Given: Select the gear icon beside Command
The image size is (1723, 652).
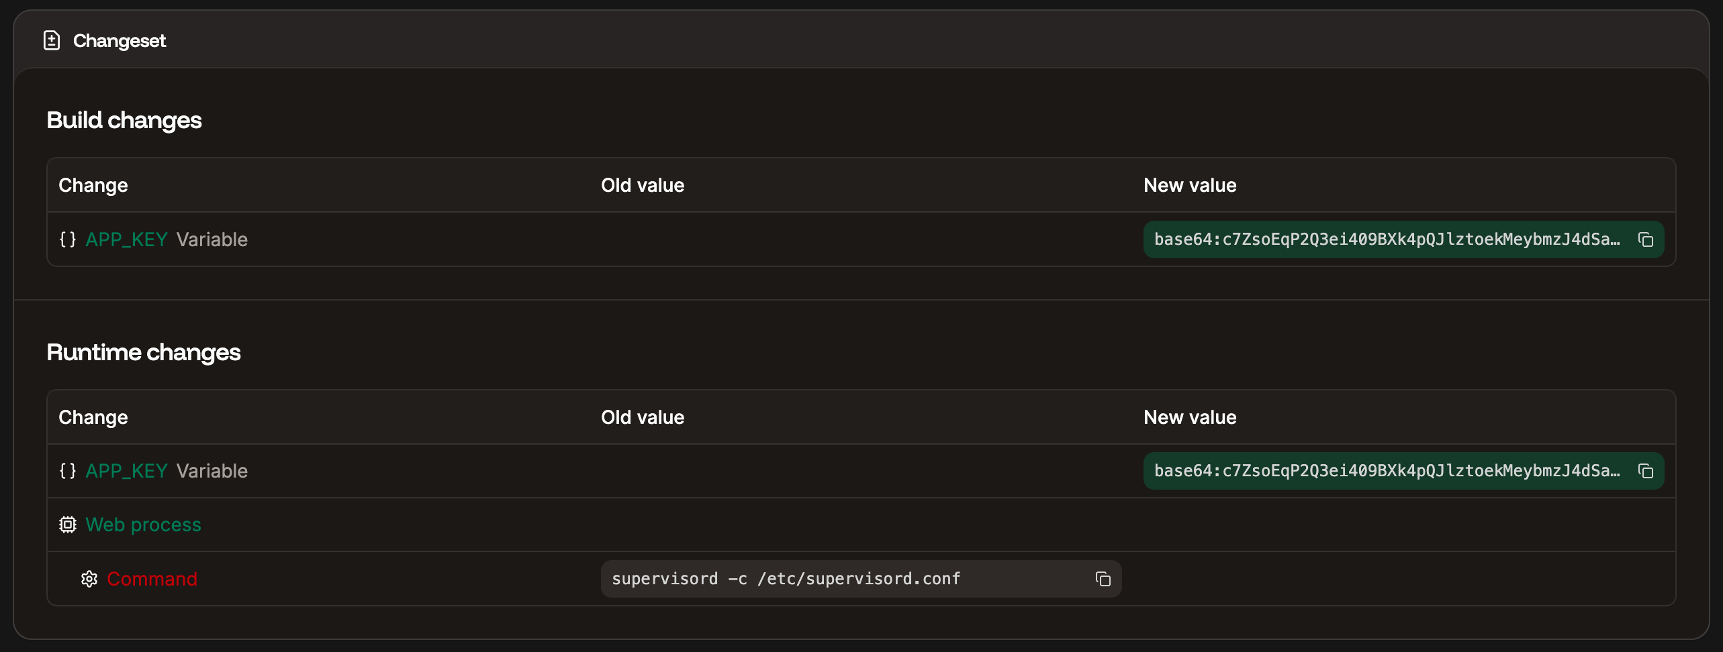Looking at the screenshot, I should (89, 579).
